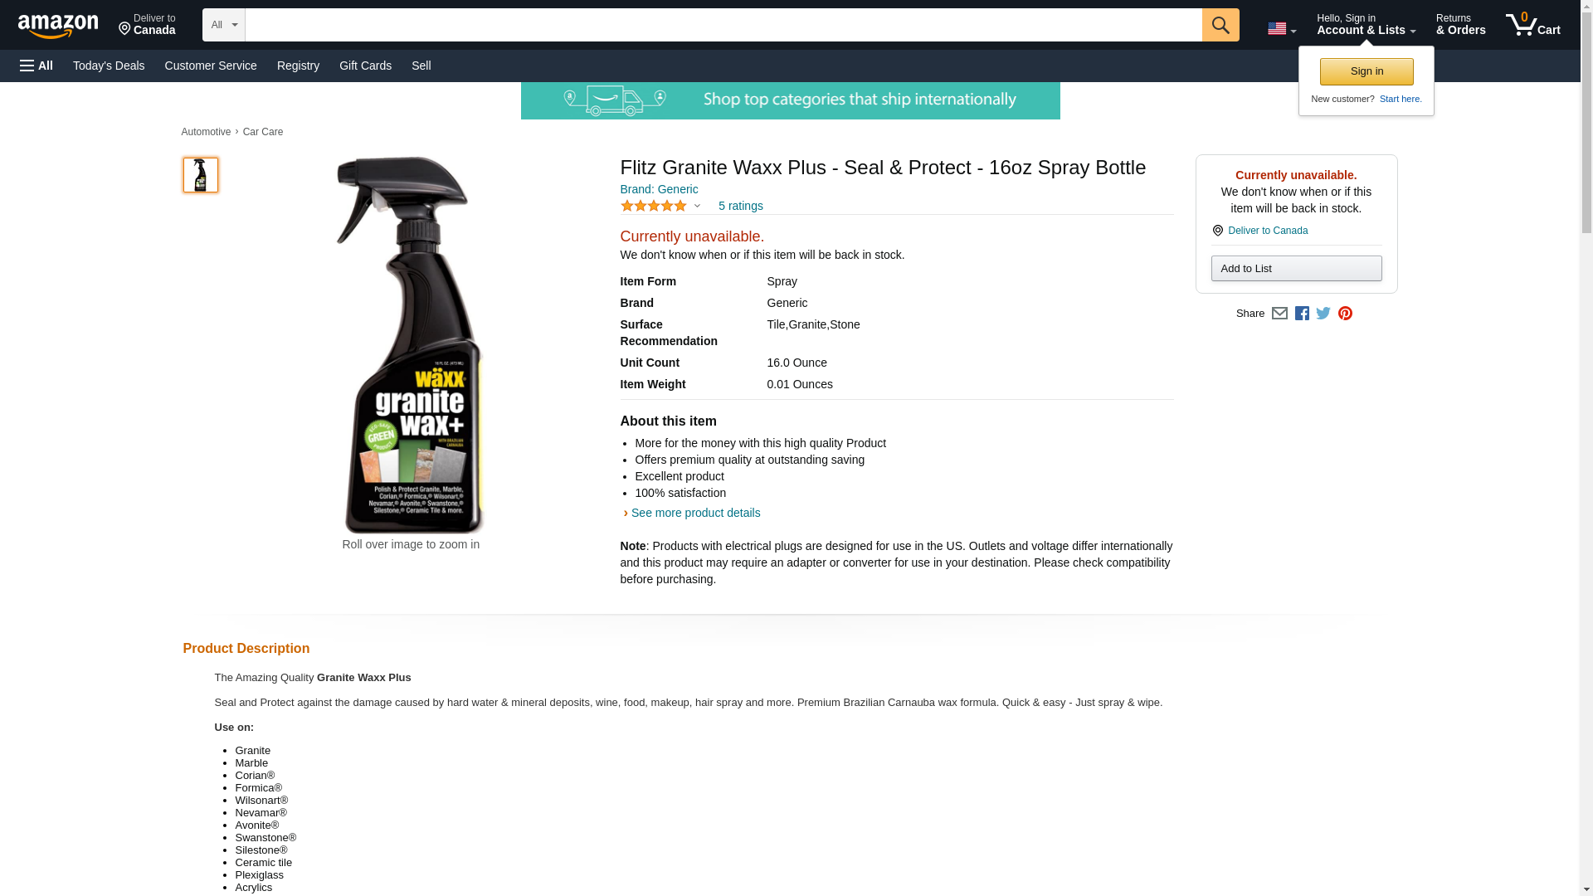Viewport: 1593px width, 896px height.
Task: Expand the star rating breakdown arrow
Action: [x=697, y=206]
